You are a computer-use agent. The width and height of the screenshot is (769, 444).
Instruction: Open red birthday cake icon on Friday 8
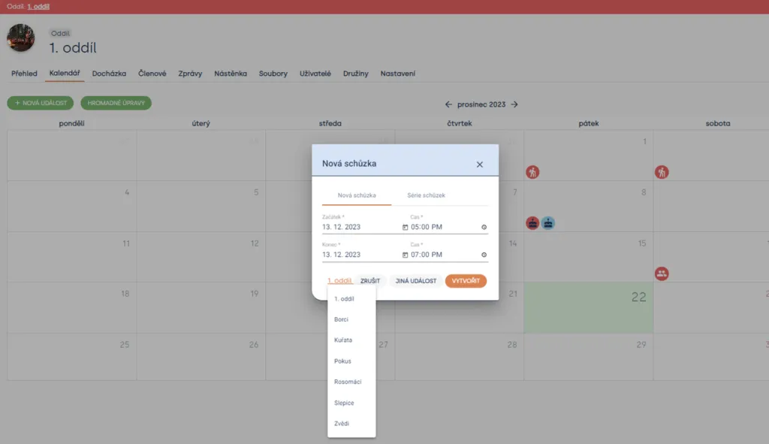(532, 223)
